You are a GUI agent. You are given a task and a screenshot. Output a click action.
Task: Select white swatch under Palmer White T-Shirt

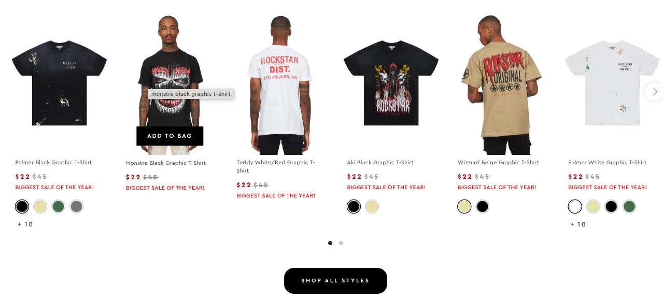tap(575, 207)
